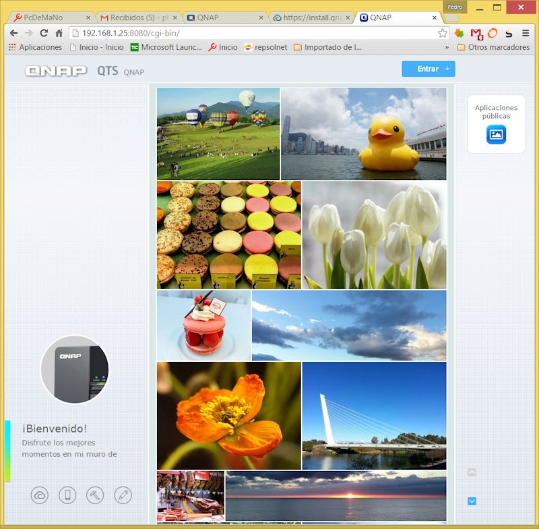Go back in browser history

13,33
